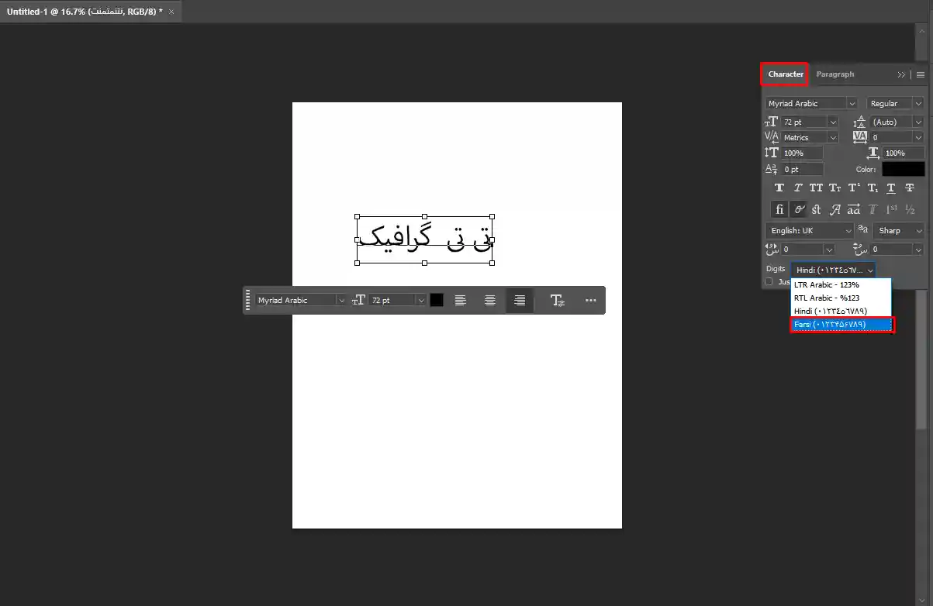Open the Character panel options menu

coord(921,74)
